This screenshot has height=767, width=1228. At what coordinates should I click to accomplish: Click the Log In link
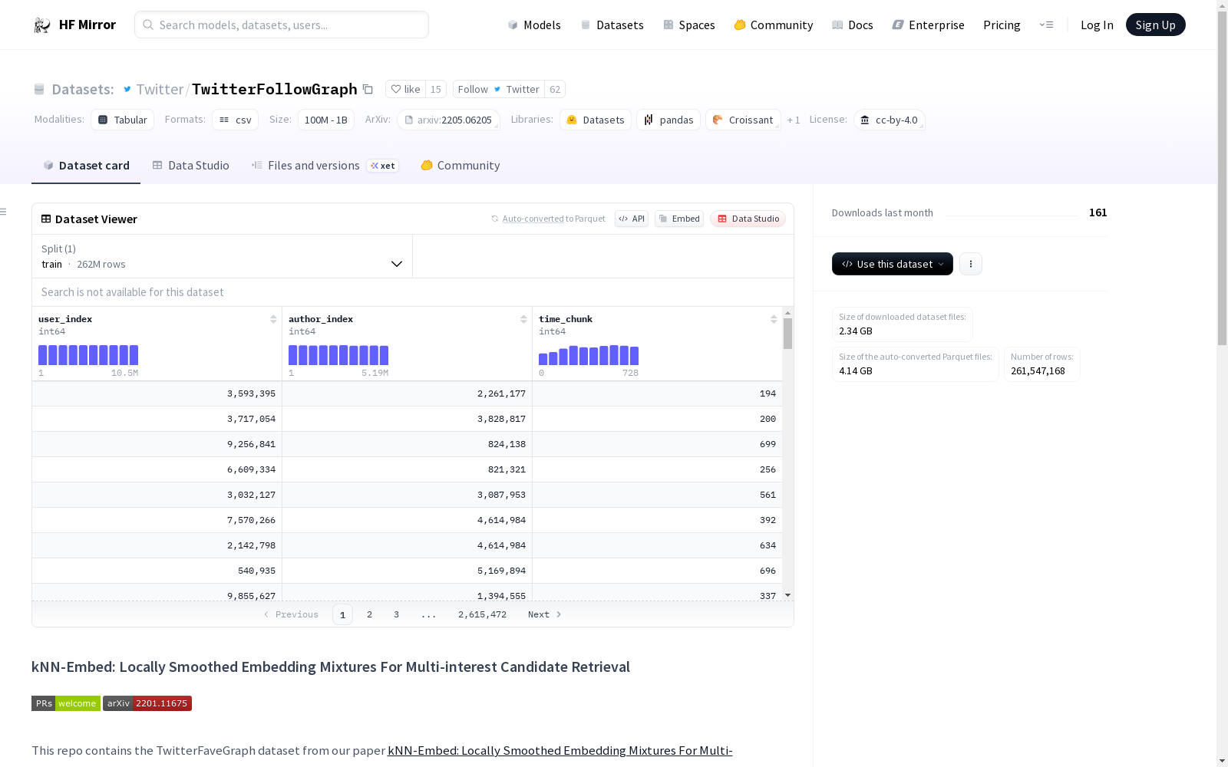(x=1097, y=25)
